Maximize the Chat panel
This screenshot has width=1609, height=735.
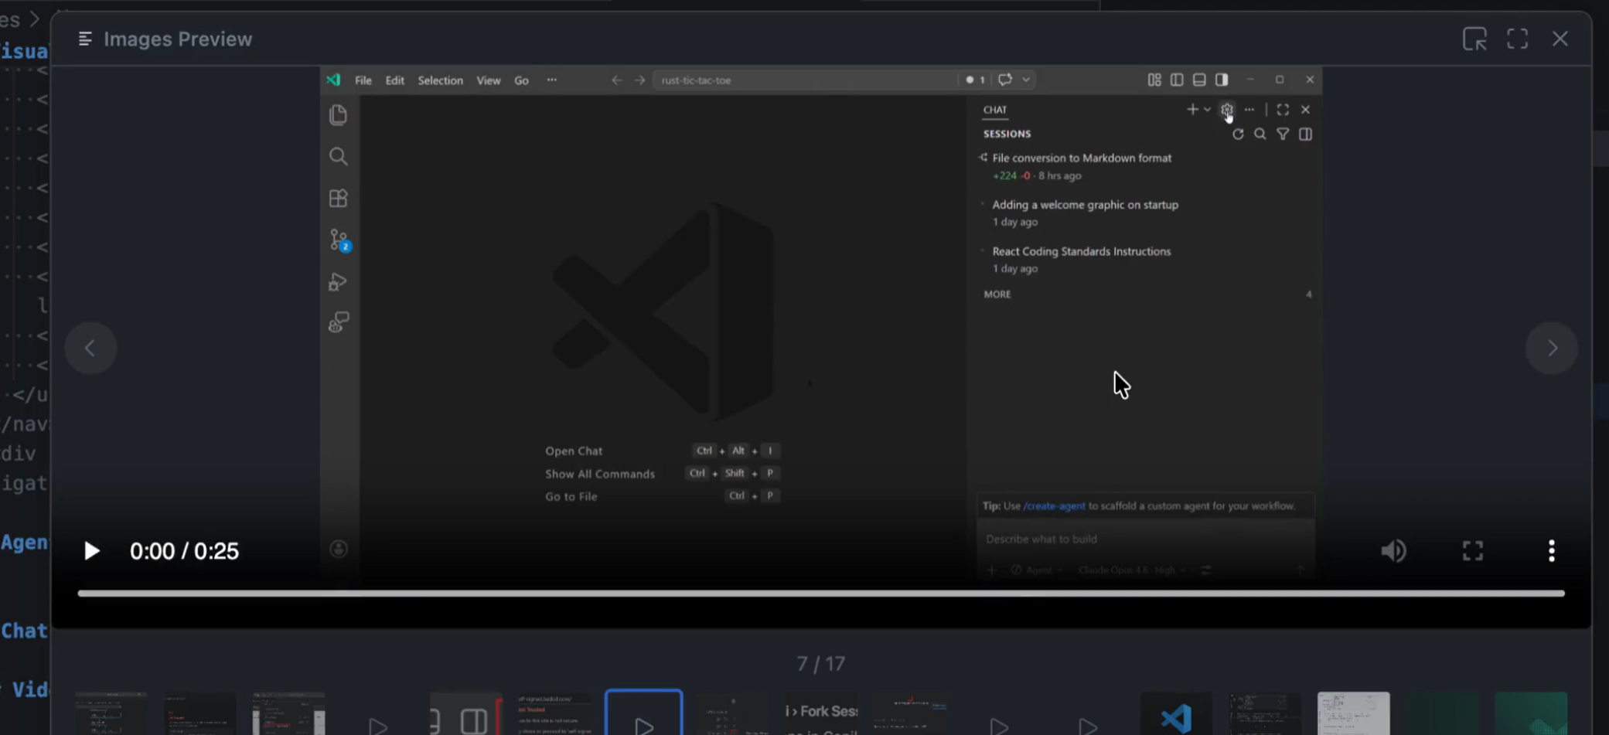point(1283,110)
